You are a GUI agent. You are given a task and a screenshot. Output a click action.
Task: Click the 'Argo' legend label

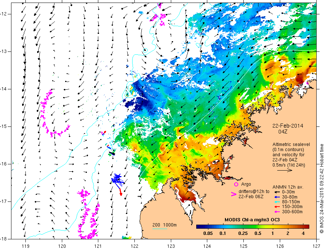coord(246,184)
